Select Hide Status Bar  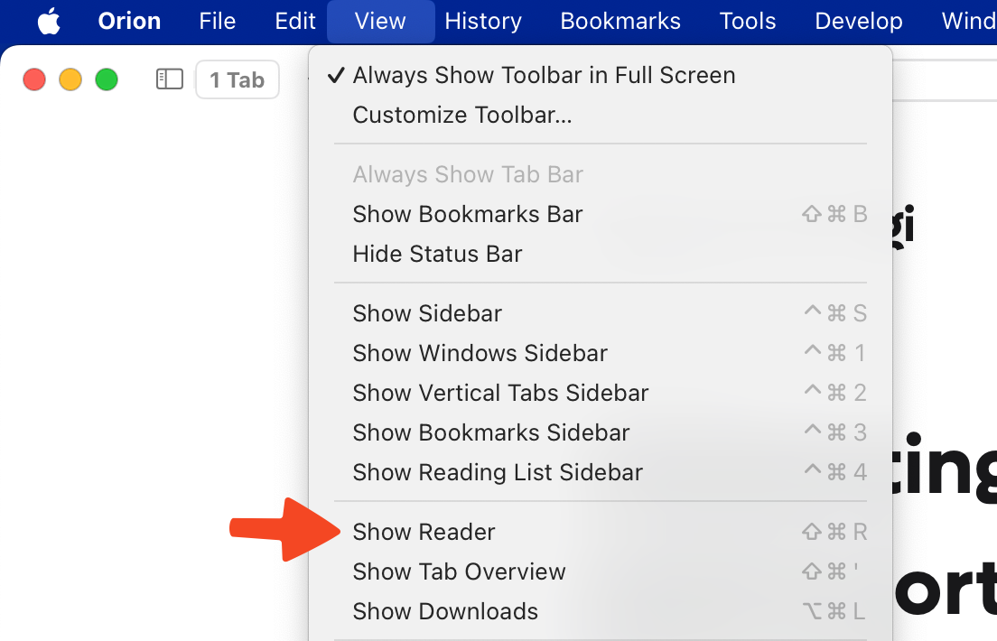601,254
